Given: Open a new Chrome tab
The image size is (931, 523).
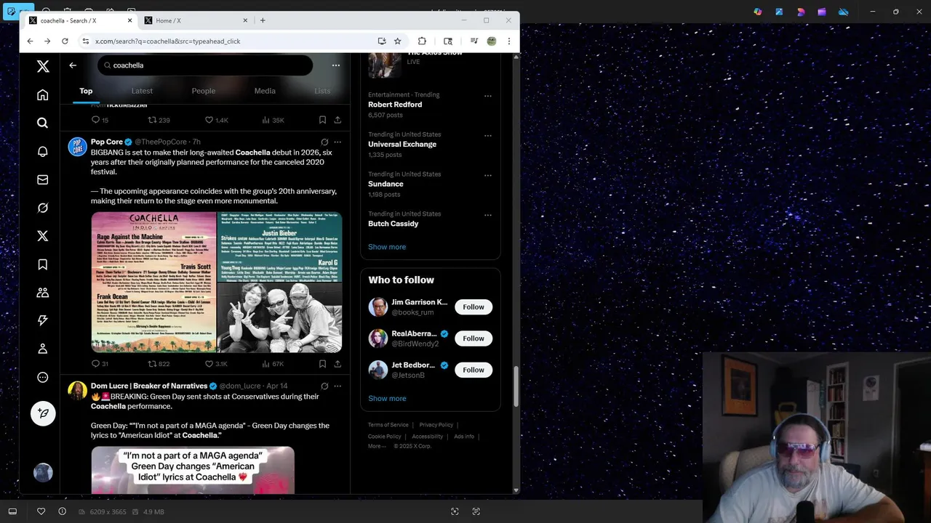Looking at the screenshot, I should [x=263, y=20].
